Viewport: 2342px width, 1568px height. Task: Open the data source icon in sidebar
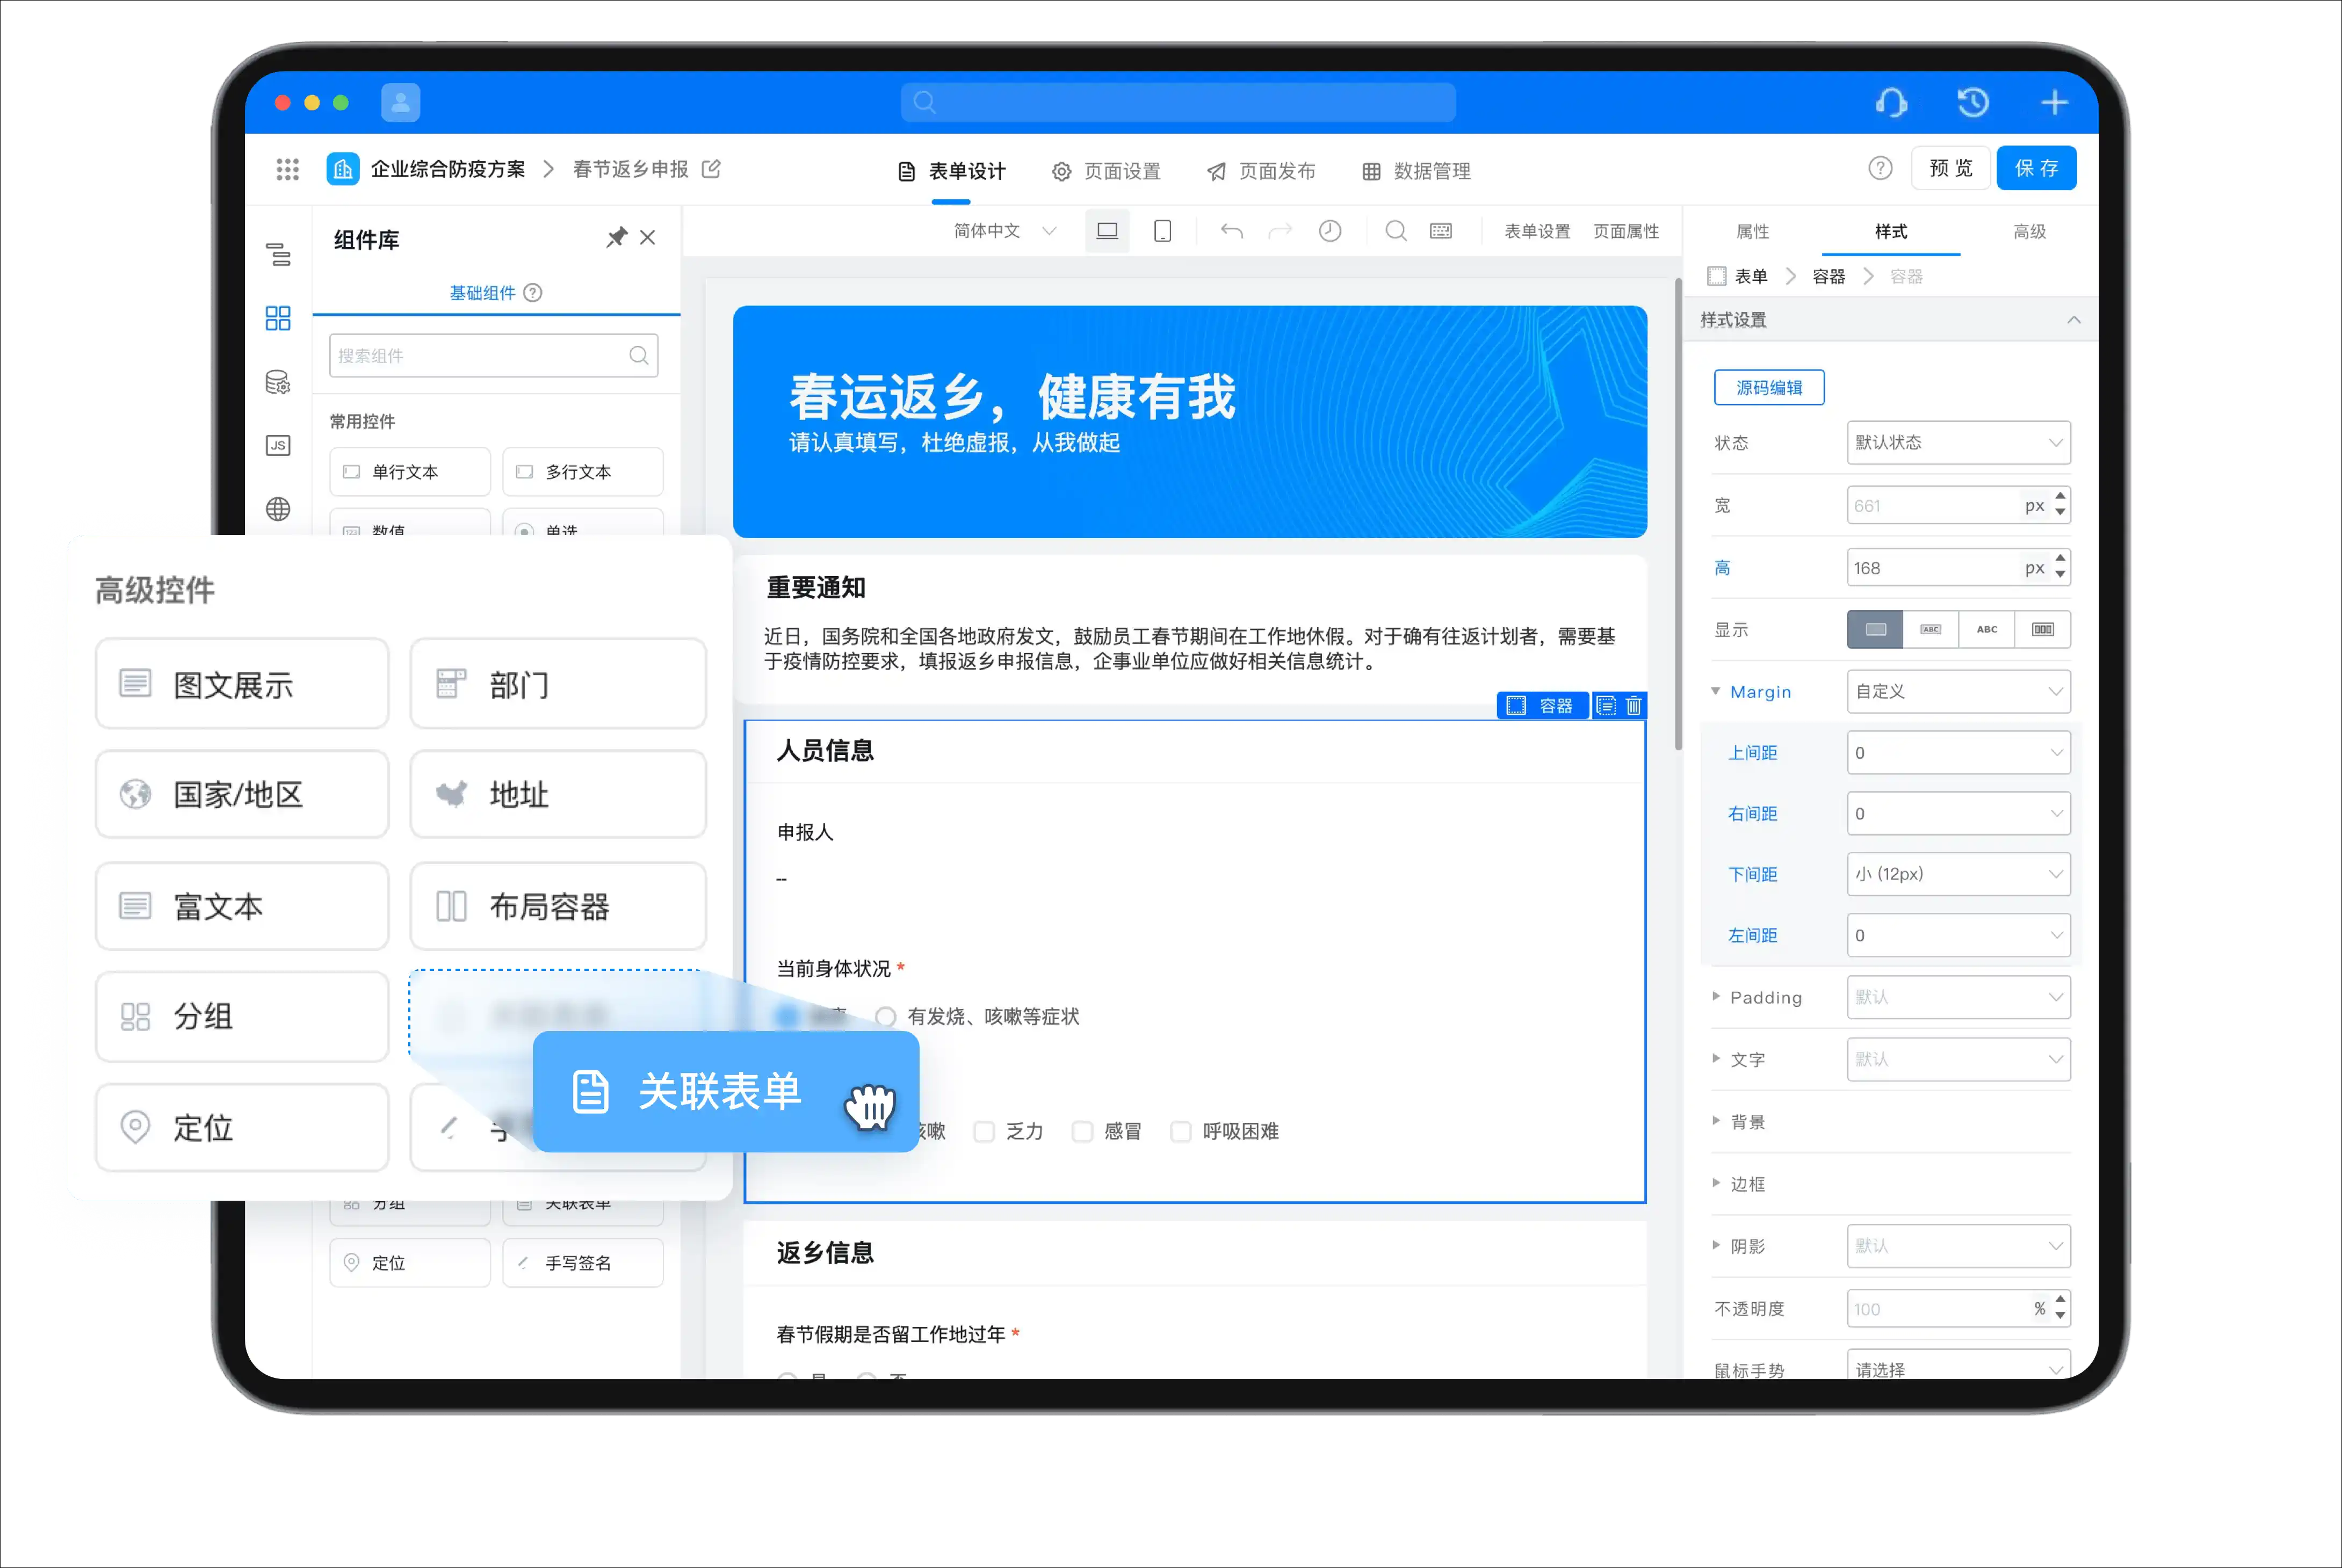[278, 382]
